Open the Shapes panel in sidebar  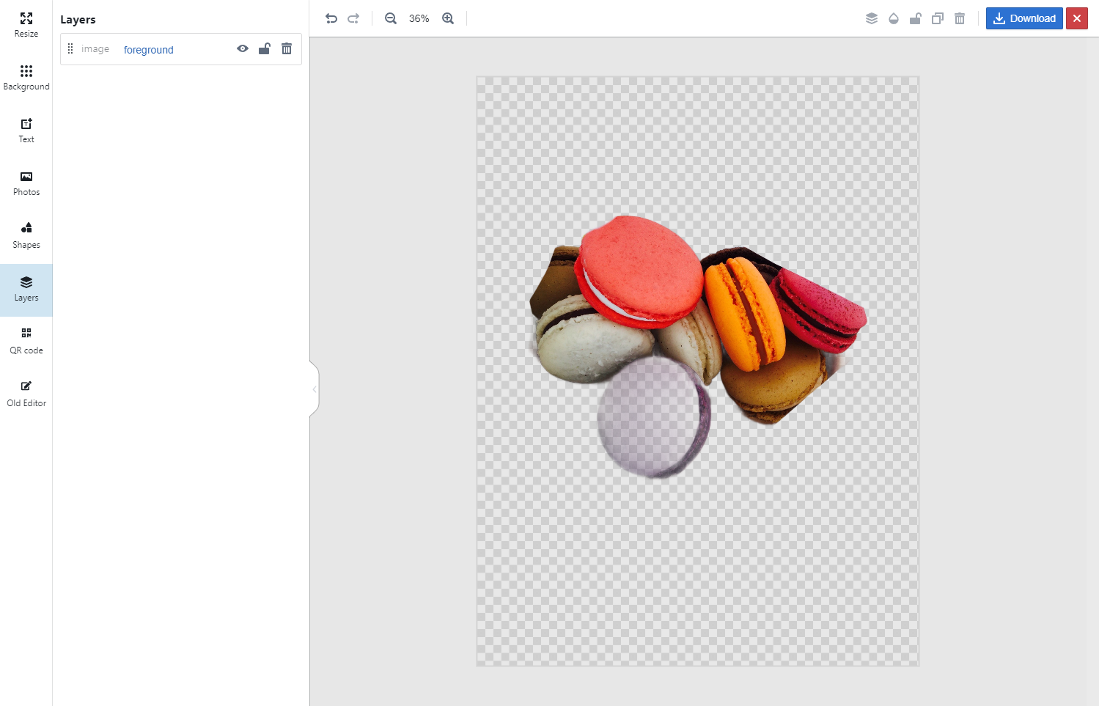pos(26,237)
